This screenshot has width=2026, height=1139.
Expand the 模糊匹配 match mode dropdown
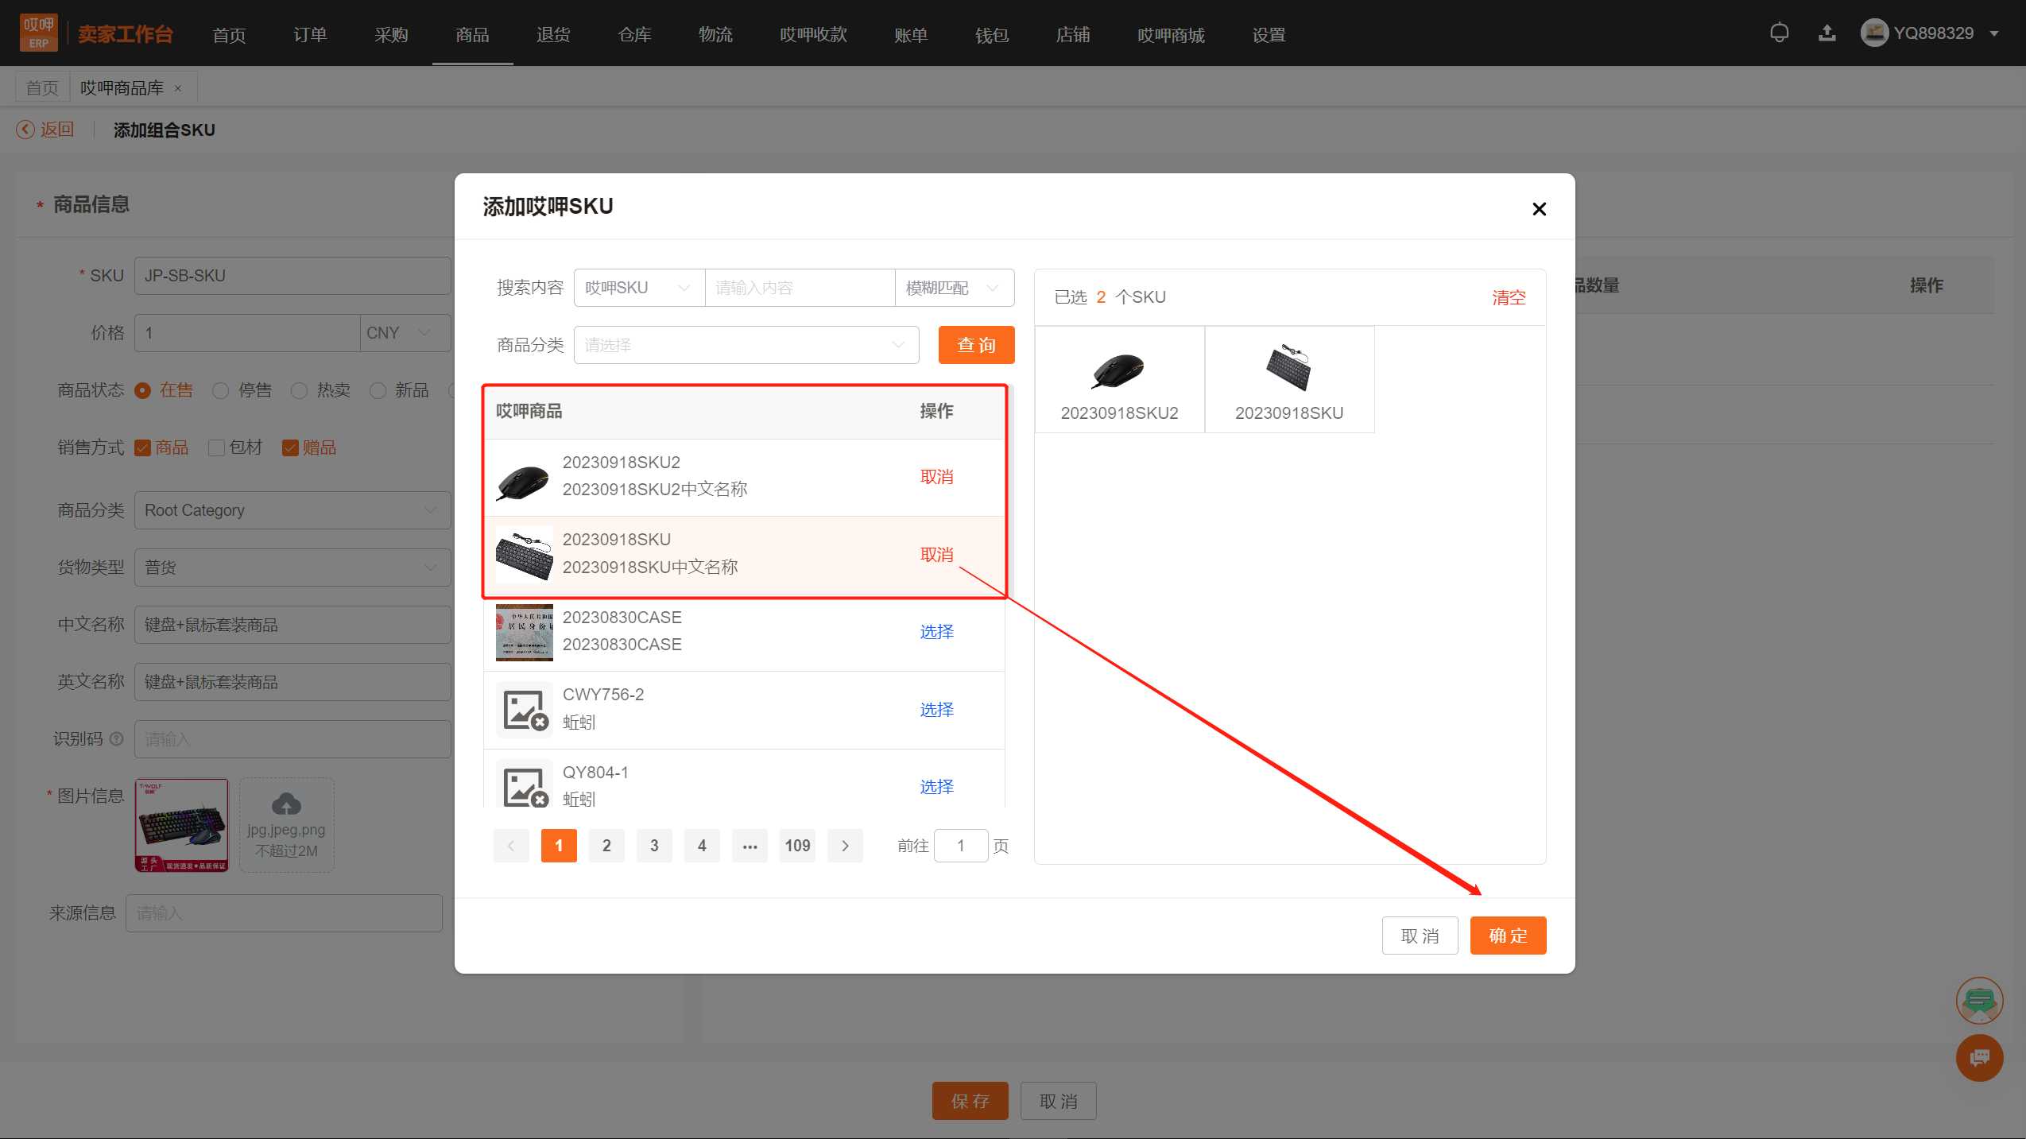[953, 288]
